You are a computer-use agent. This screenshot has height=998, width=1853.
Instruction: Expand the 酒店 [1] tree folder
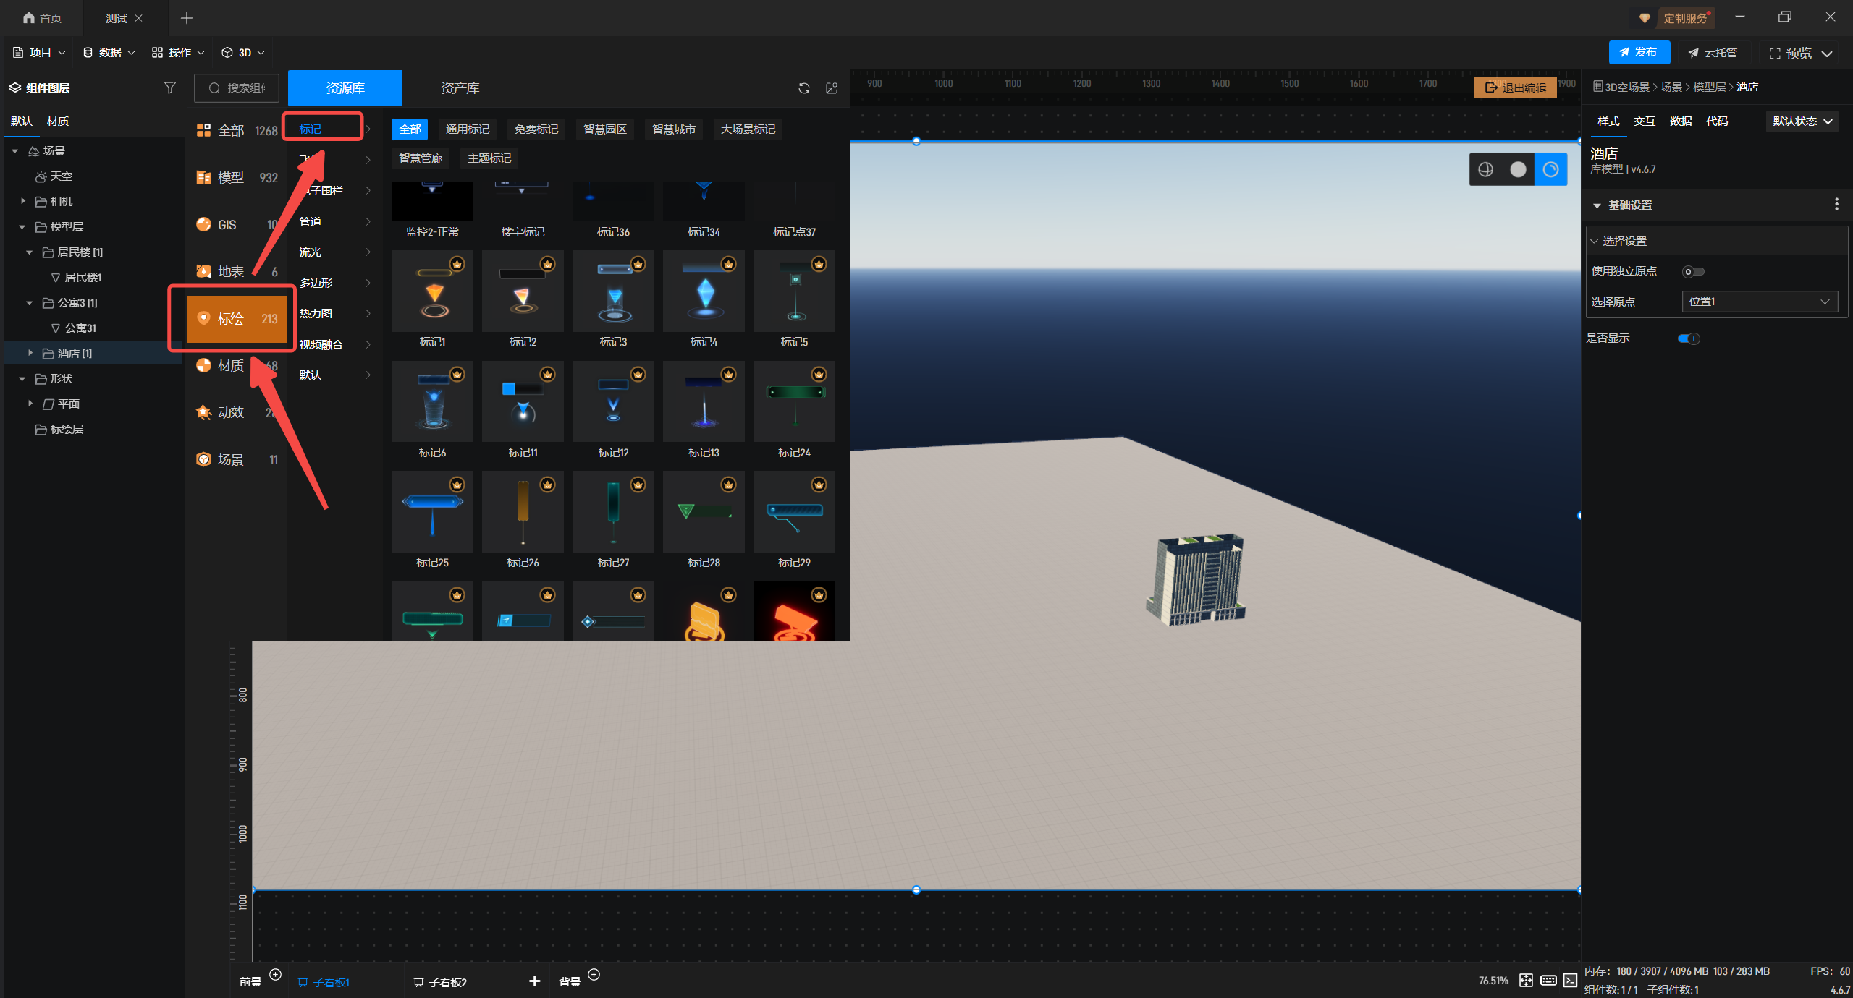30,353
